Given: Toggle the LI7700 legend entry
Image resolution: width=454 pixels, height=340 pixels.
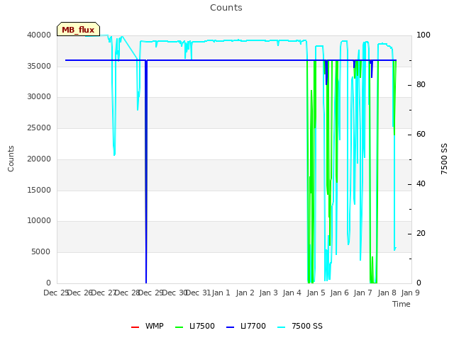Looking at the screenshot, I should (246, 326).
